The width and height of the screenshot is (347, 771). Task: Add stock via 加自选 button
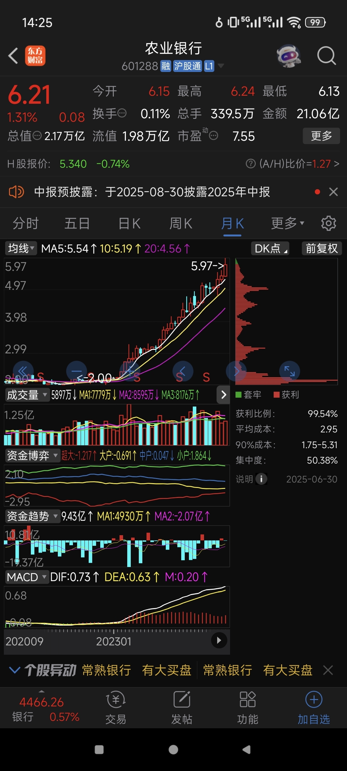[314, 708]
